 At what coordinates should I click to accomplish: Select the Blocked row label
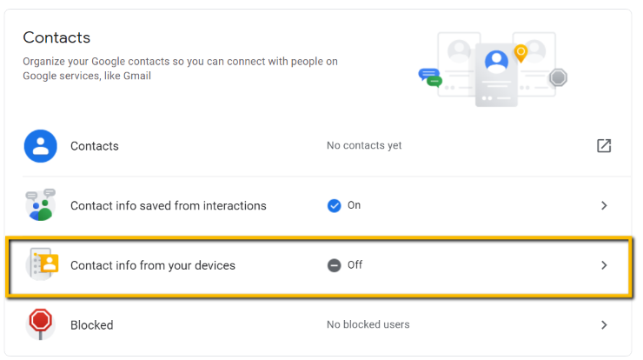point(92,325)
